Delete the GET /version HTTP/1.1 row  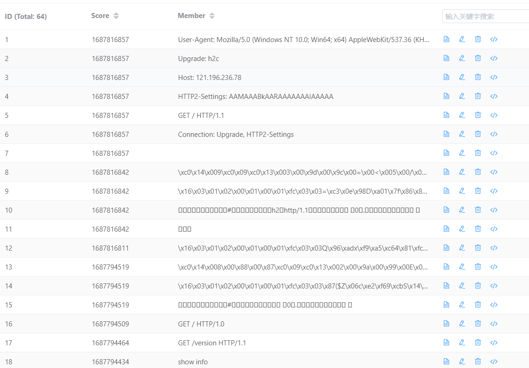tap(478, 342)
